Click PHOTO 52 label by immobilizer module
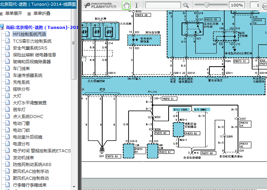 (192, 133)
